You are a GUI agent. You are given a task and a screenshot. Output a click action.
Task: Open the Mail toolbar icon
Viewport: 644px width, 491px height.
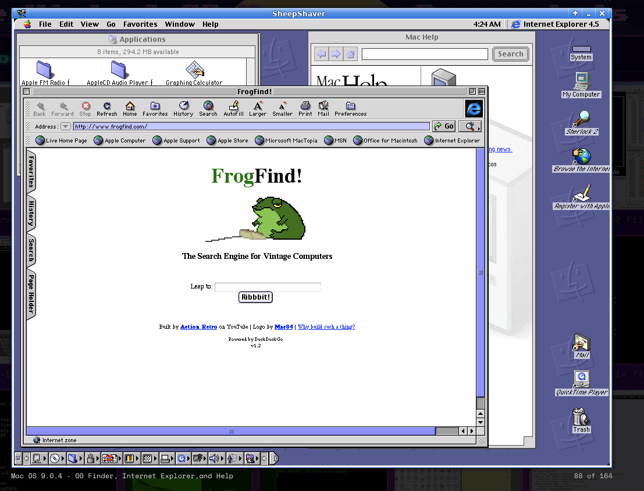[x=323, y=109]
